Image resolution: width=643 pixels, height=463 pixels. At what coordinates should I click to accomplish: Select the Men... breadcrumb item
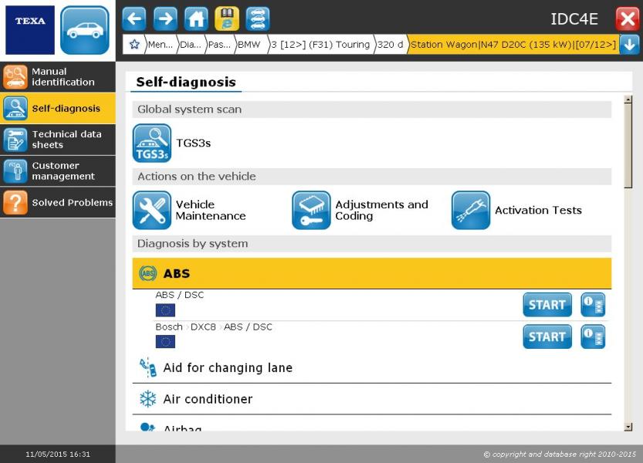click(x=161, y=44)
